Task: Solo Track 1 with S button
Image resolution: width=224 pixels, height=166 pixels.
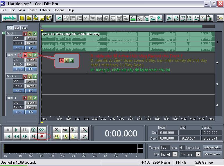Action: (x=30, y=34)
